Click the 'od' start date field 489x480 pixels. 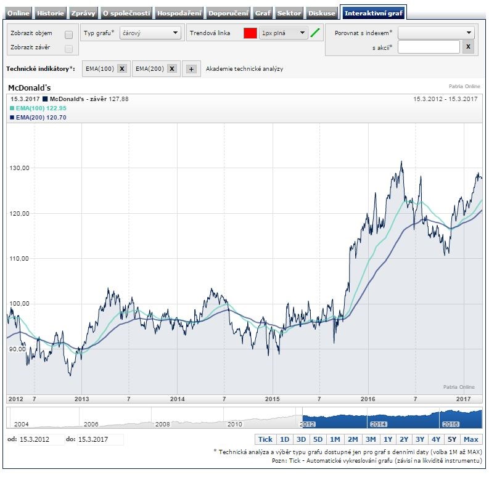click(41, 439)
